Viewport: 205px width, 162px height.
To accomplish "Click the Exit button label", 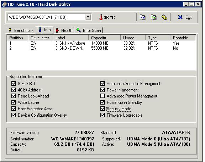I will pyautogui.click(x=188, y=17).
